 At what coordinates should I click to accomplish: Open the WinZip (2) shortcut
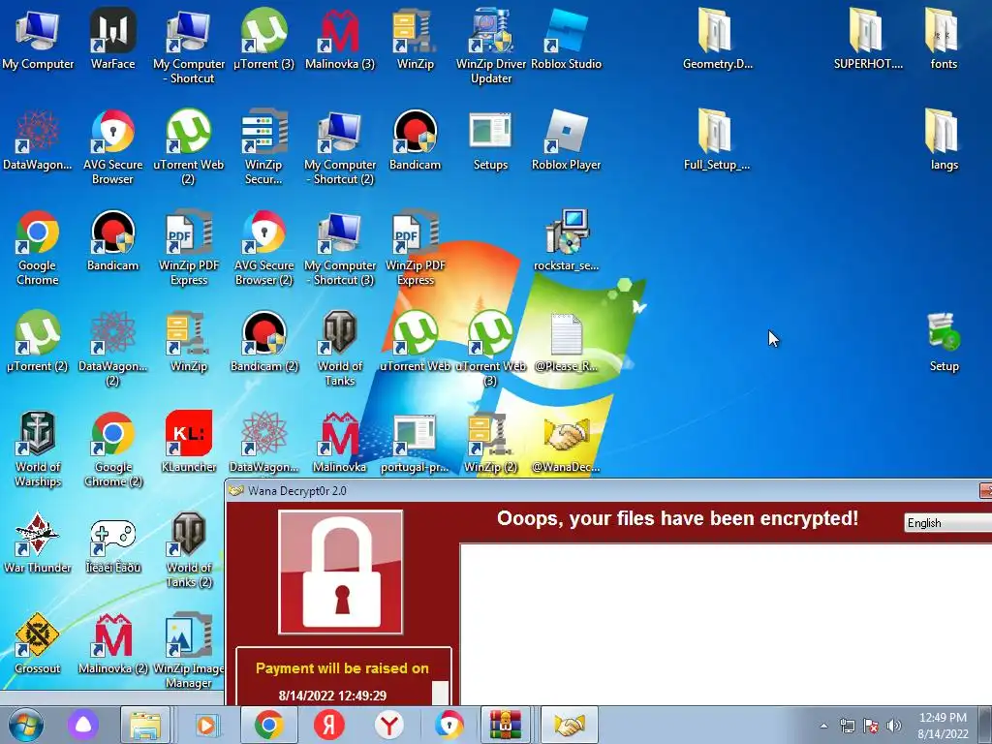tap(491, 442)
